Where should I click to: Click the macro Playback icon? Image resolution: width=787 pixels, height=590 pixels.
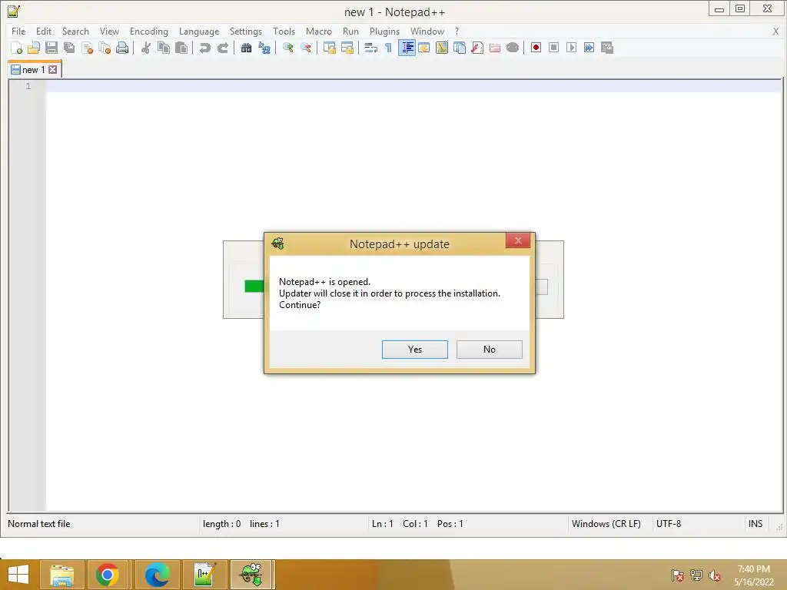(x=571, y=48)
